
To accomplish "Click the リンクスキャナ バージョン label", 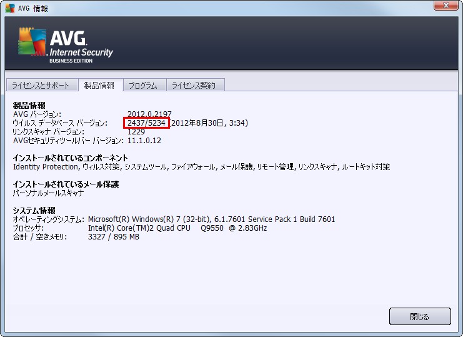I will [x=49, y=132].
